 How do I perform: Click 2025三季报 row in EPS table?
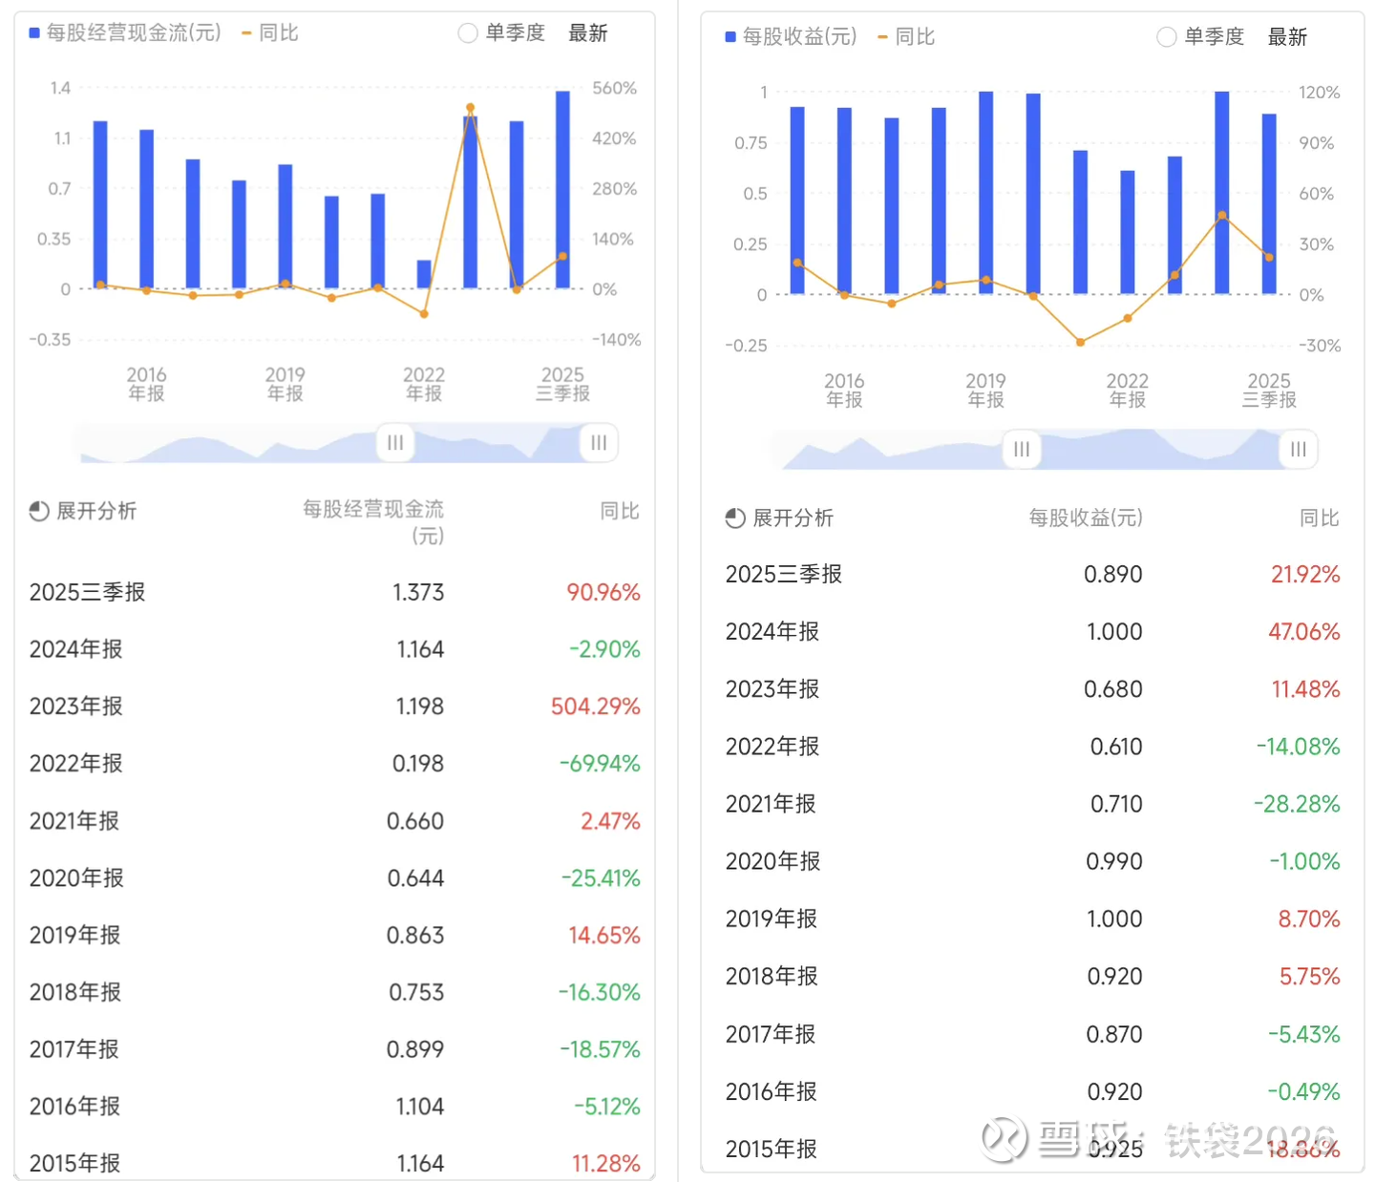pyautogui.click(x=1032, y=575)
